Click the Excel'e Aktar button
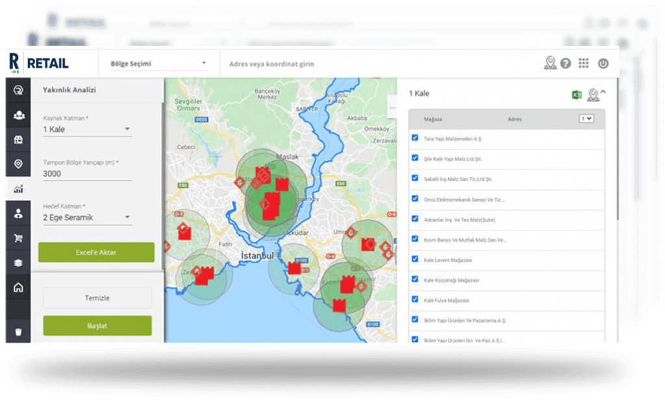 96,253
